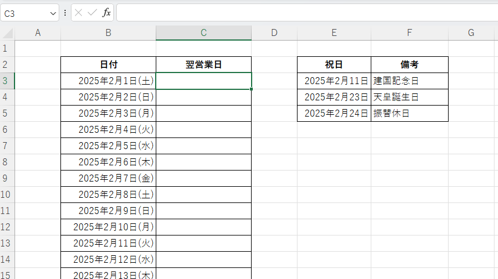This screenshot has width=498, height=279.
Task: Click the formula bar input field
Action: coord(307,13)
